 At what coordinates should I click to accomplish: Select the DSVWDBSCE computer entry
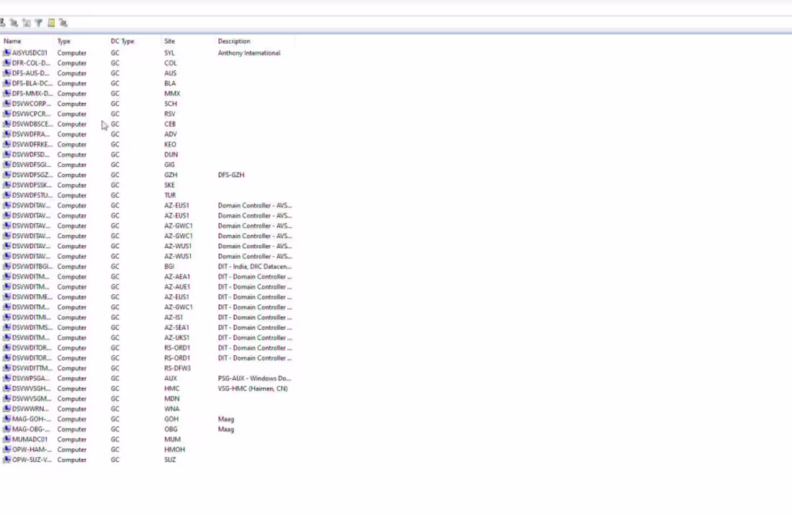tap(29, 124)
